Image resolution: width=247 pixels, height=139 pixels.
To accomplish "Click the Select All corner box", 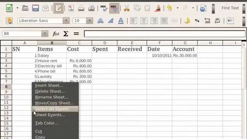I will tap(6, 43).
